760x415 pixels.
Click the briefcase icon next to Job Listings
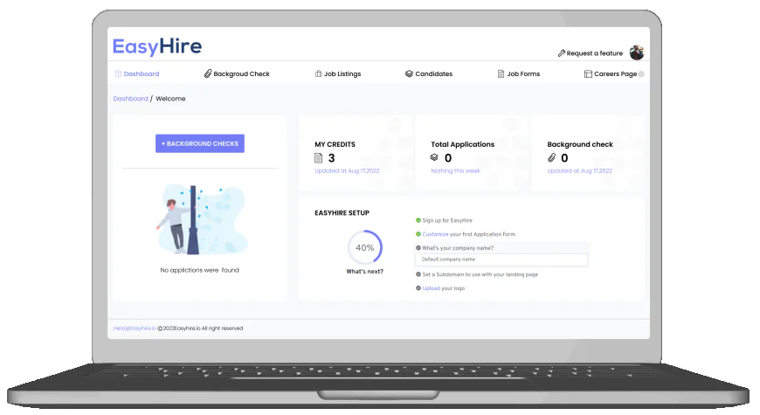pyautogui.click(x=319, y=73)
